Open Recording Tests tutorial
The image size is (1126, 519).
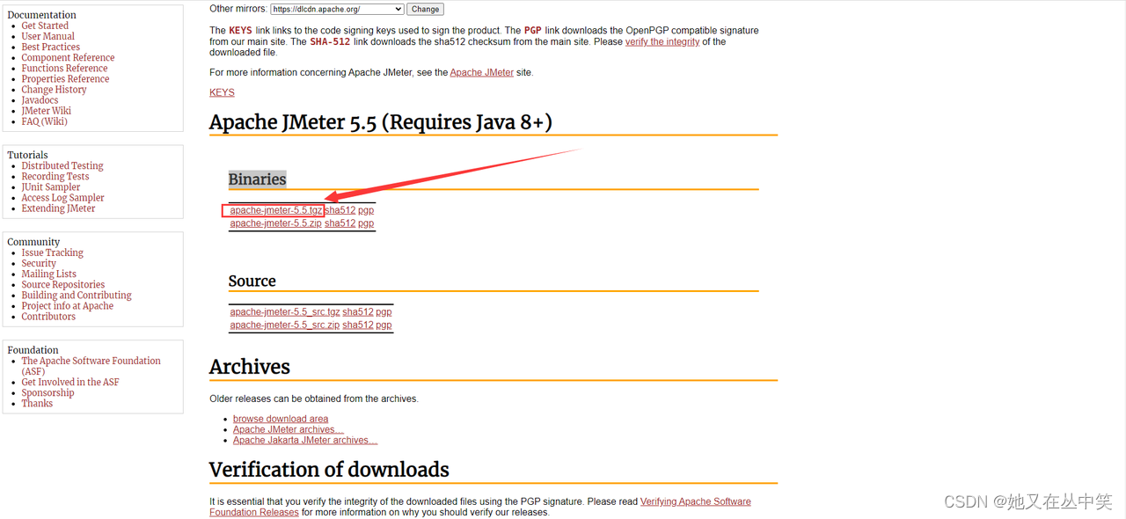(x=55, y=176)
